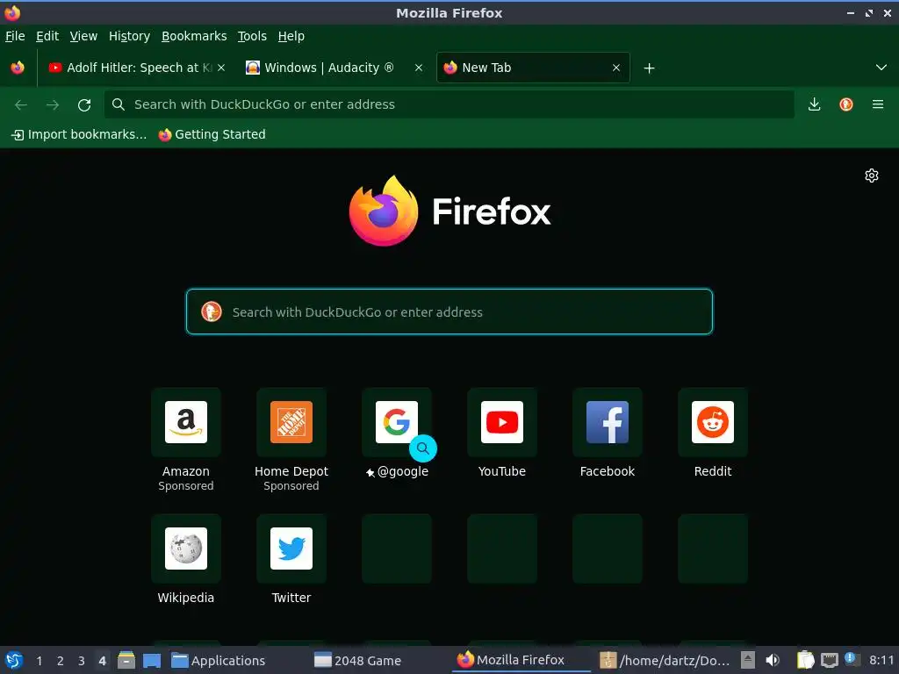Click Import bookmarks in bookmarks toolbar
The width and height of the screenshot is (899, 674).
tap(79, 134)
